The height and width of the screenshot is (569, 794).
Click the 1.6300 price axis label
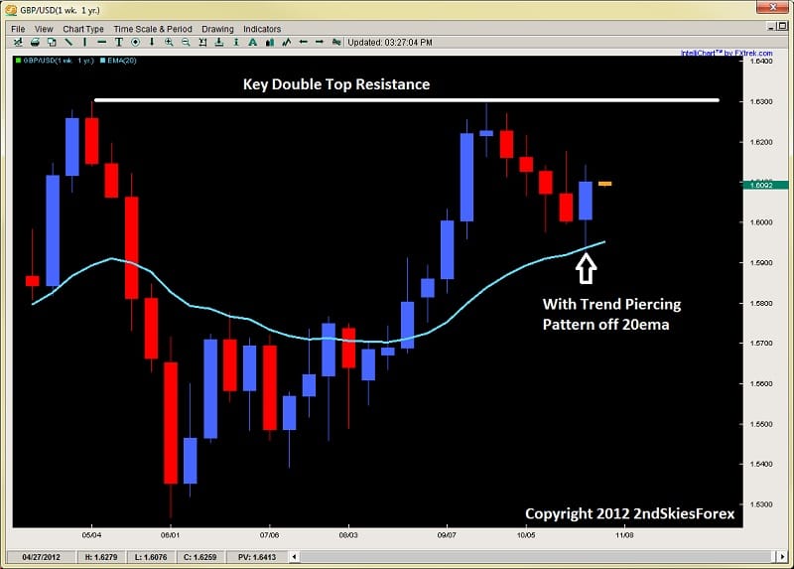(761, 101)
